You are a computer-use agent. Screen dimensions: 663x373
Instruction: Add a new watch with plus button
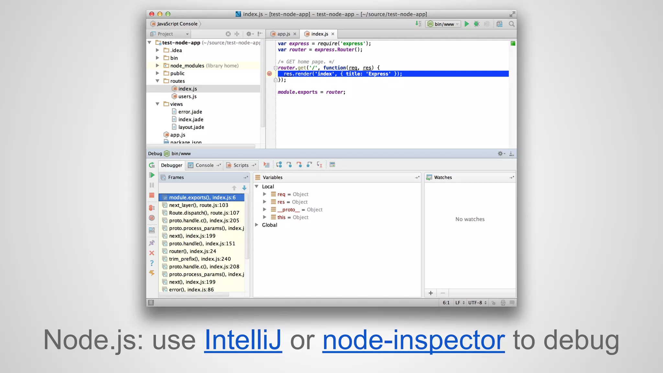(431, 293)
